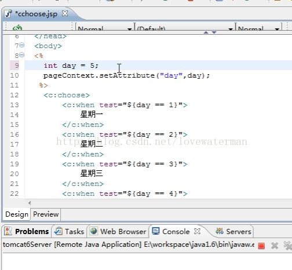Click the pageContext.setAttribute line
This screenshot has width=292, height=270.
(126, 75)
